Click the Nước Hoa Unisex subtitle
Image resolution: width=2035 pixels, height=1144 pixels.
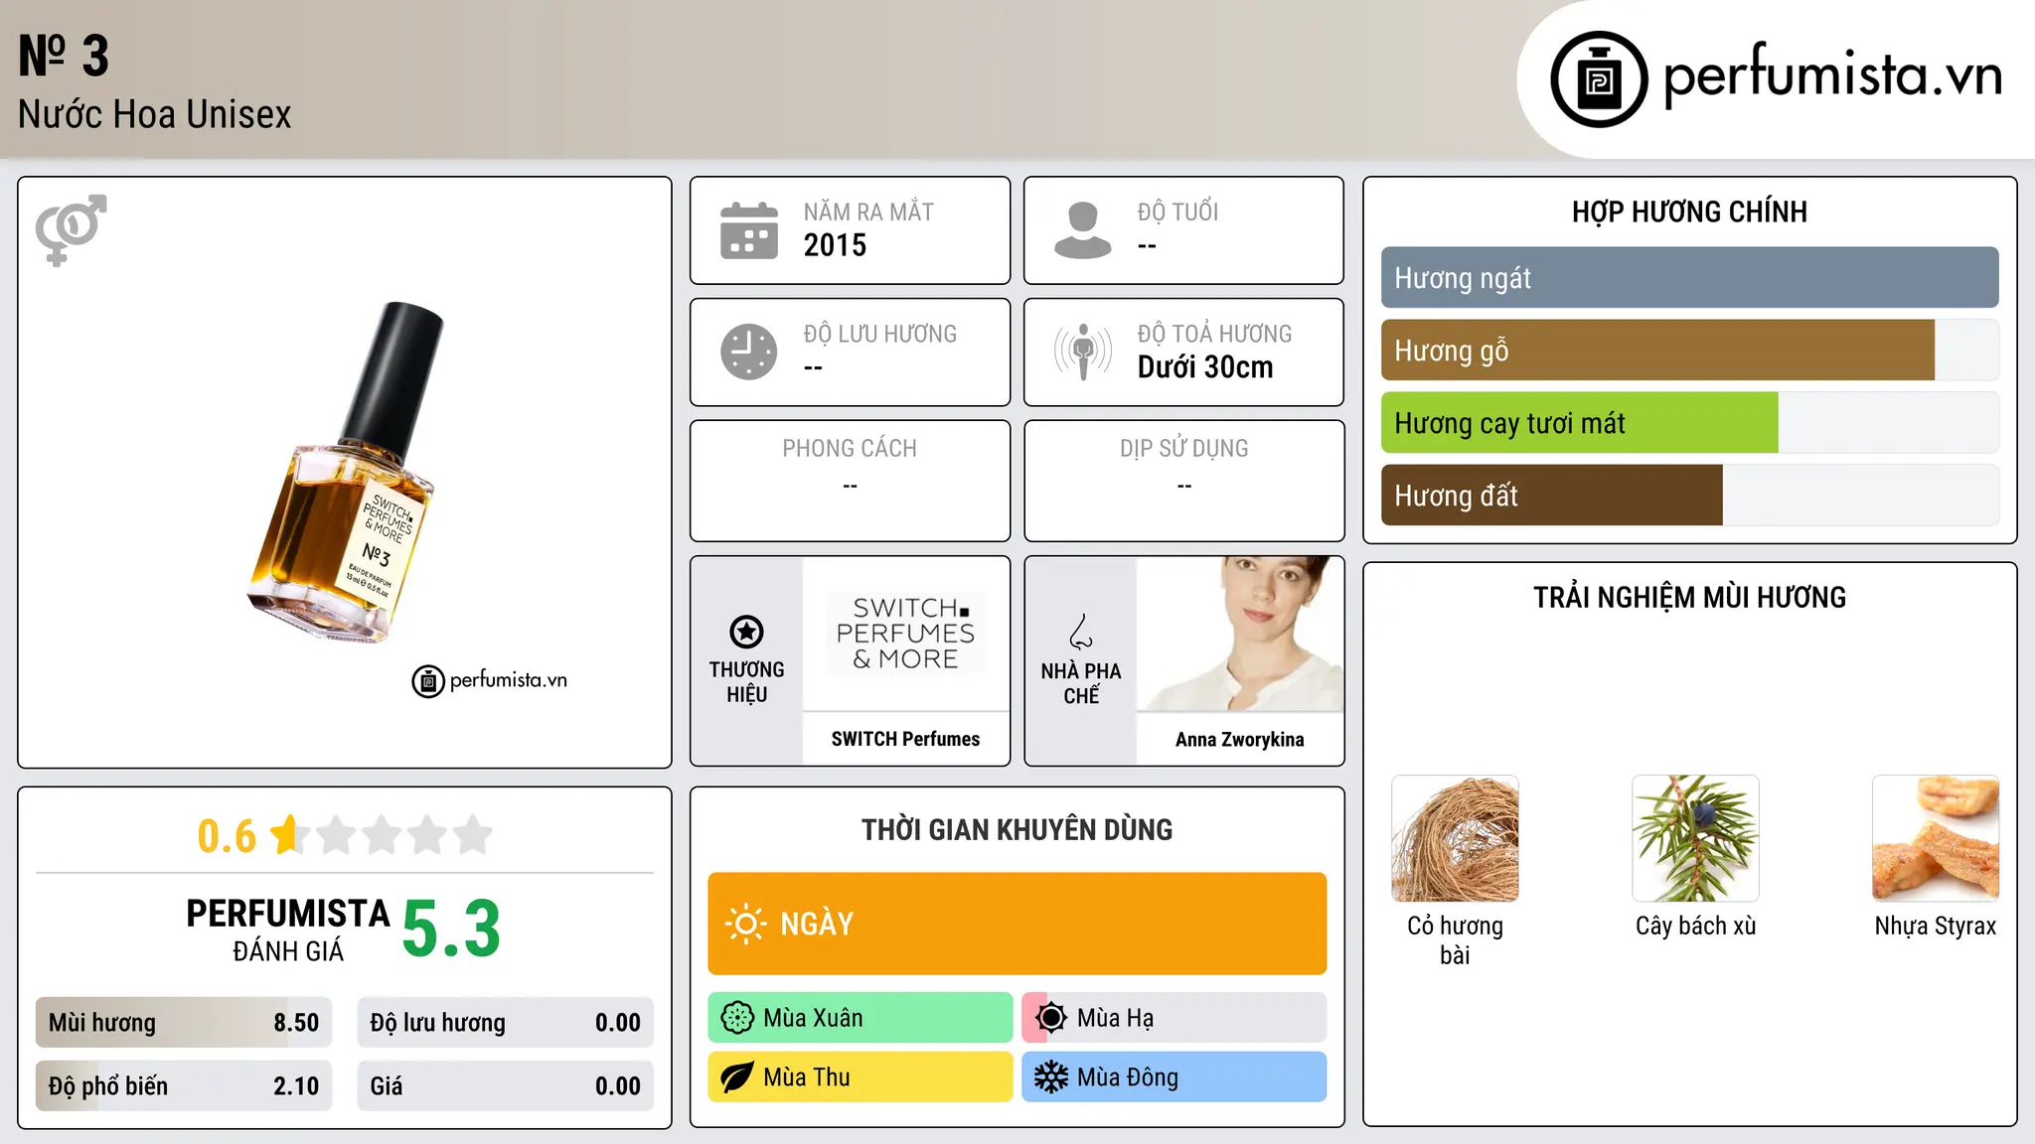click(155, 114)
